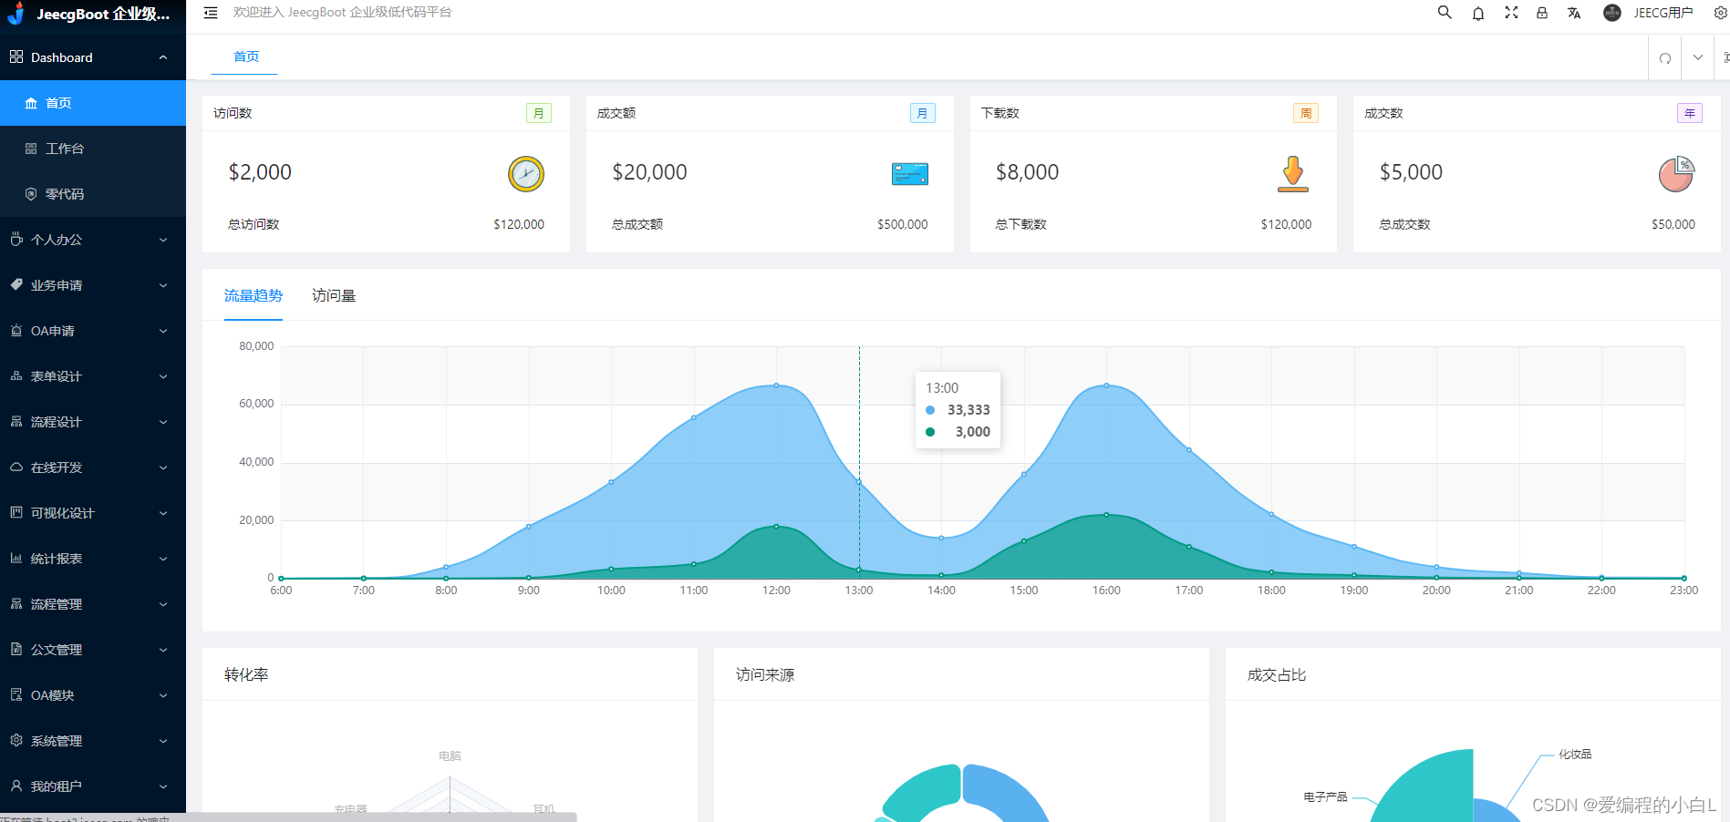
Task: Click the pie chart icon in 成交数 card
Action: [1676, 174]
